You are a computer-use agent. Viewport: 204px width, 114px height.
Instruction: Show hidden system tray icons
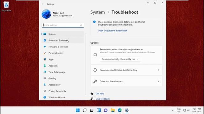173,110
